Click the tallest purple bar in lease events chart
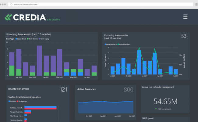198x122 pixels. coord(39,61)
